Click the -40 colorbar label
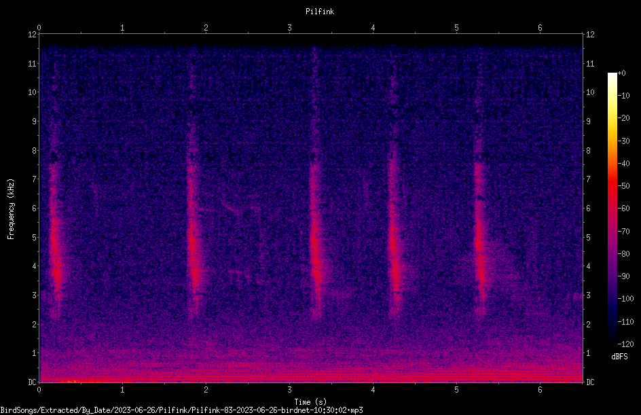 point(624,164)
